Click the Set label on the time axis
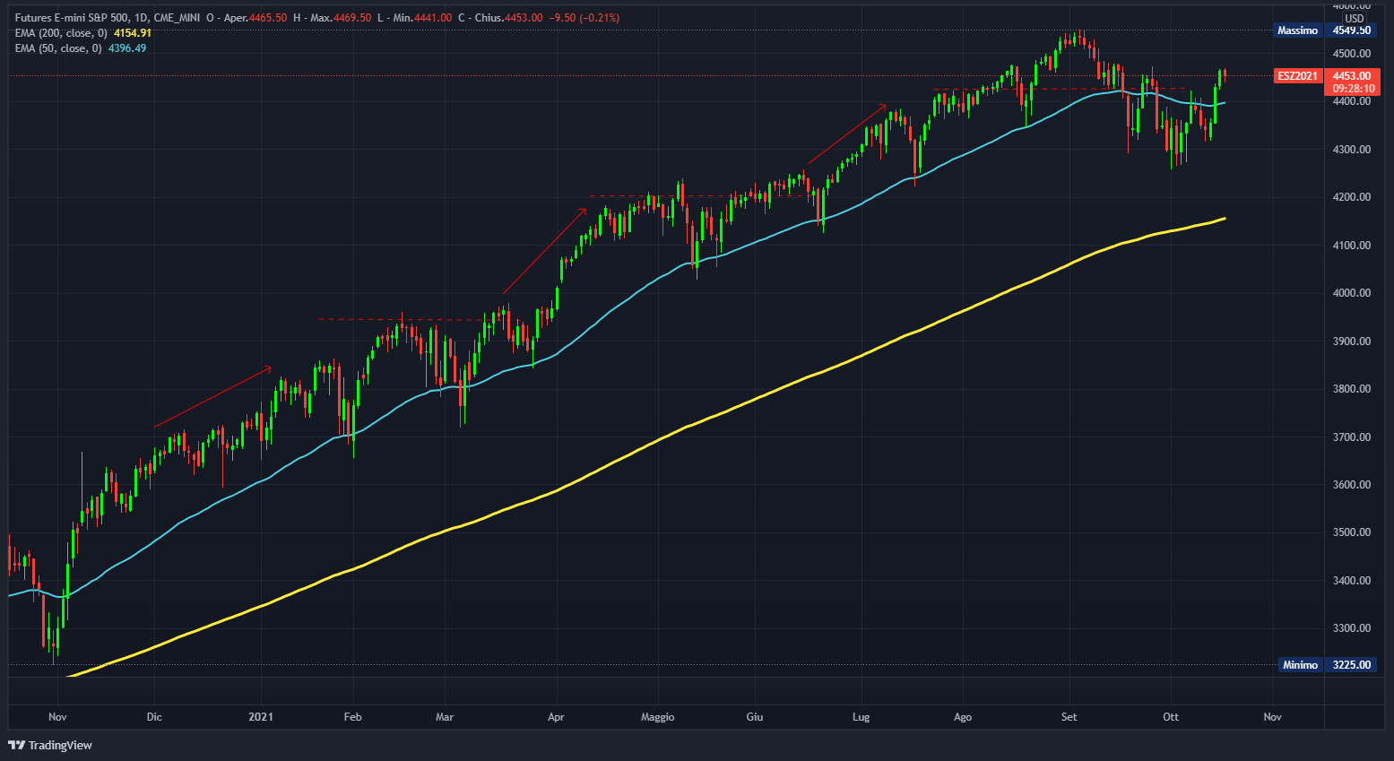The image size is (1394, 761). click(x=1069, y=717)
